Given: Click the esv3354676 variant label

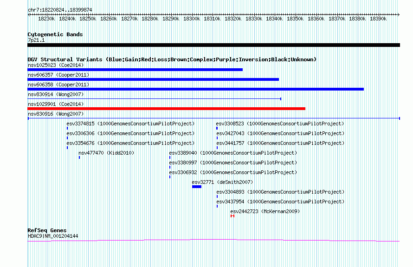Looking at the screenshot, I should 130,143.
